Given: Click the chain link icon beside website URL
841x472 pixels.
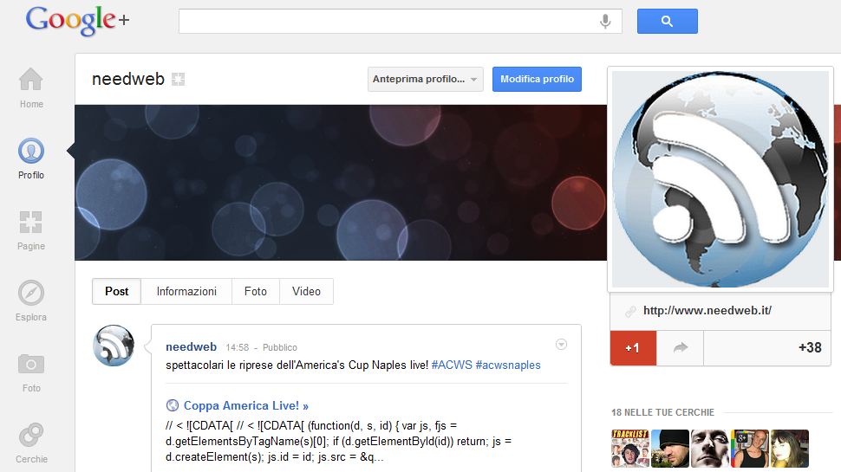Looking at the screenshot, I should [631, 311].
